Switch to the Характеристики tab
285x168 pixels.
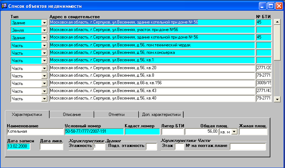[x=27, y=114]
